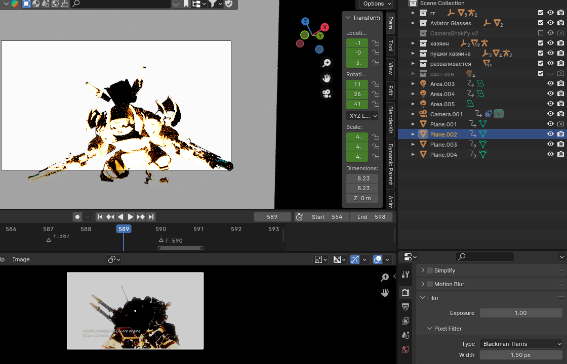Click the viewport pan hand icon
The width and height of the screenshot is (567, 364).
(327, 78)
